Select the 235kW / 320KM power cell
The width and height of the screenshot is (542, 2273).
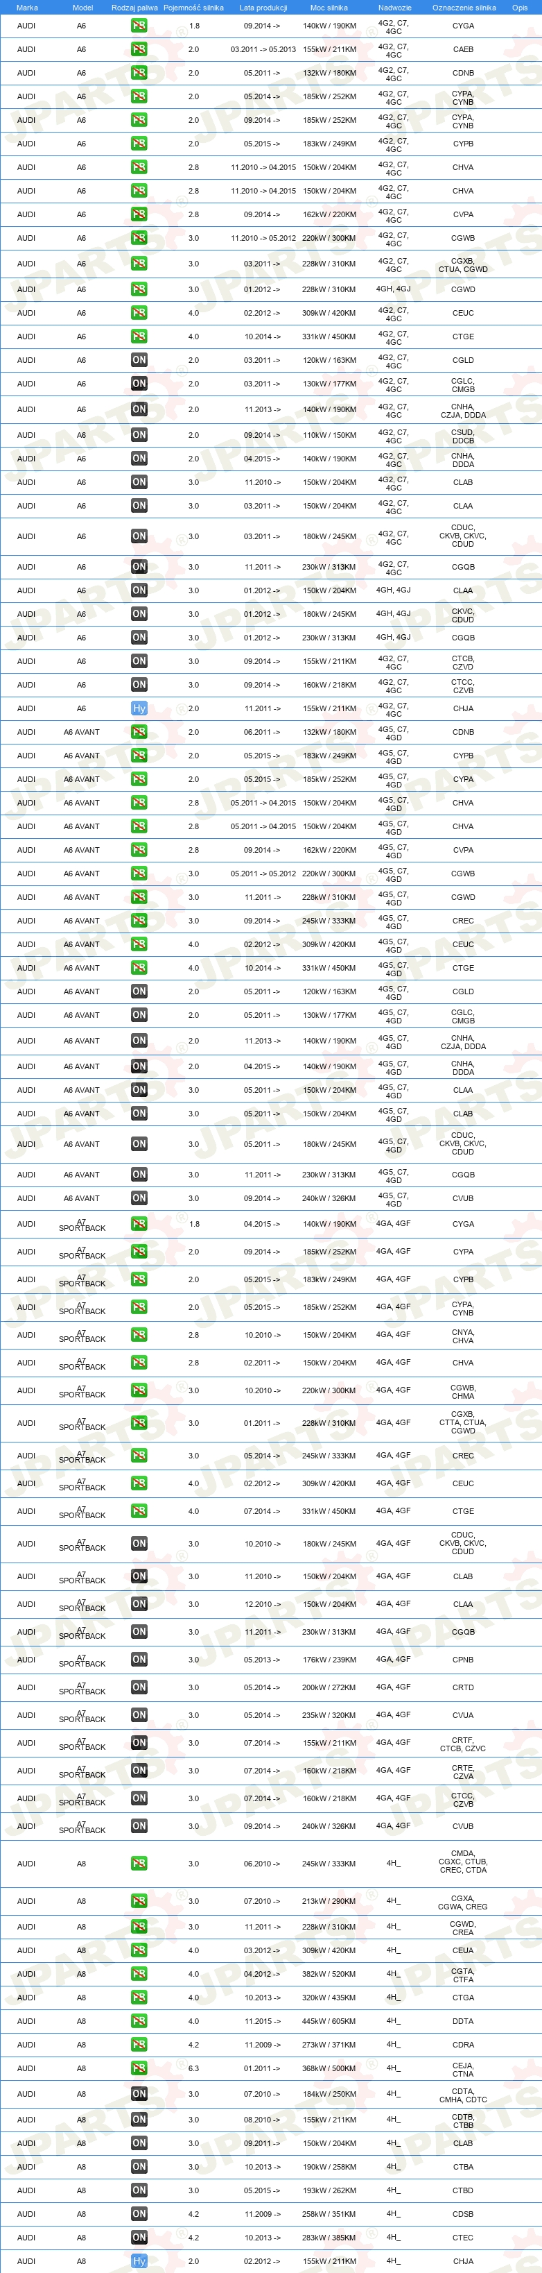(x=329, y=1715)
